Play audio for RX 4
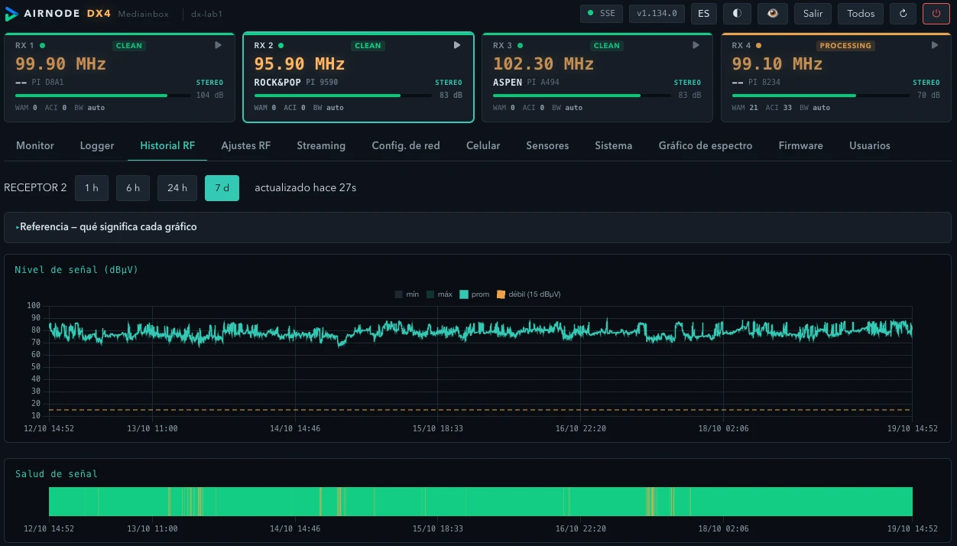 pos(935,45)
